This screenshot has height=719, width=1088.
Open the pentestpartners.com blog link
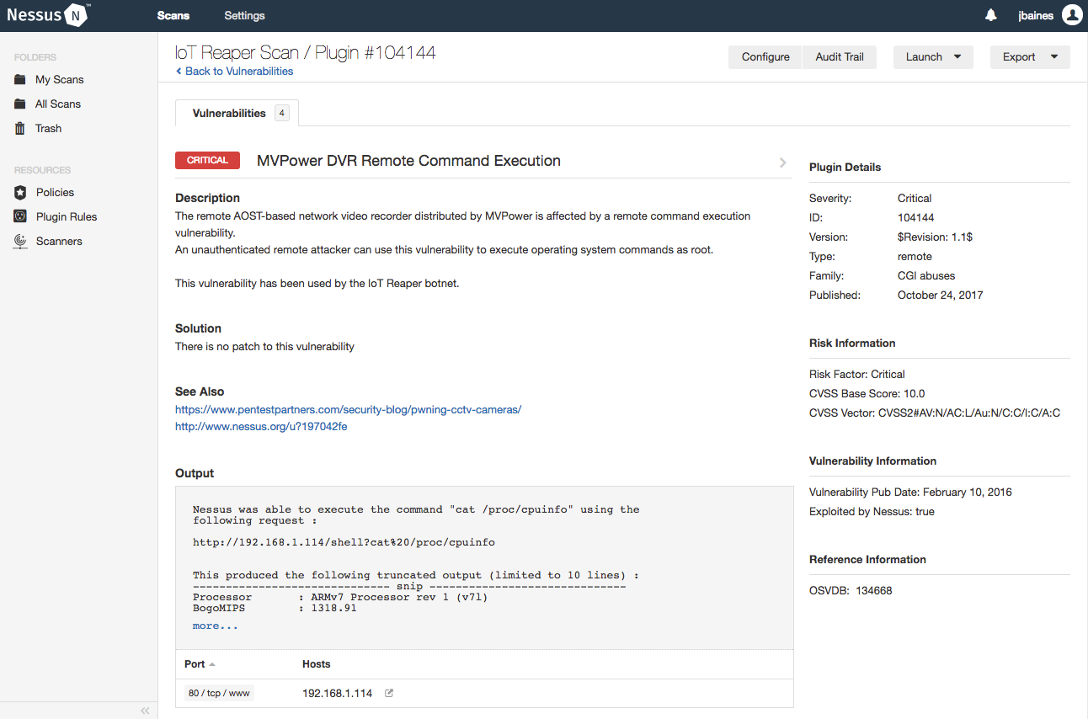pyautogui.click(x=349, y=409)
